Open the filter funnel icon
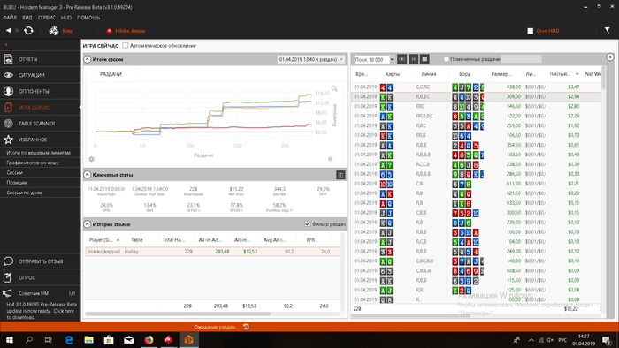 coord(608,30)
